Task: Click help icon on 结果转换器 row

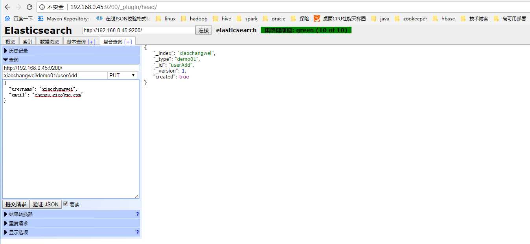Action: pos(138,214)
